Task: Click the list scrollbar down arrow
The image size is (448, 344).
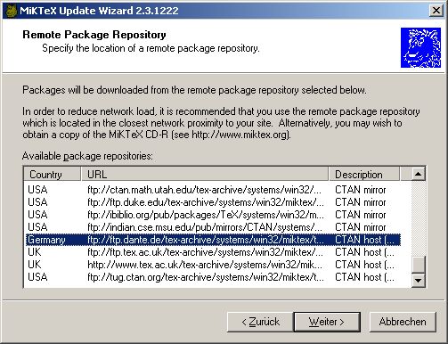Action: pyautogui.click(x=418, y=280)
